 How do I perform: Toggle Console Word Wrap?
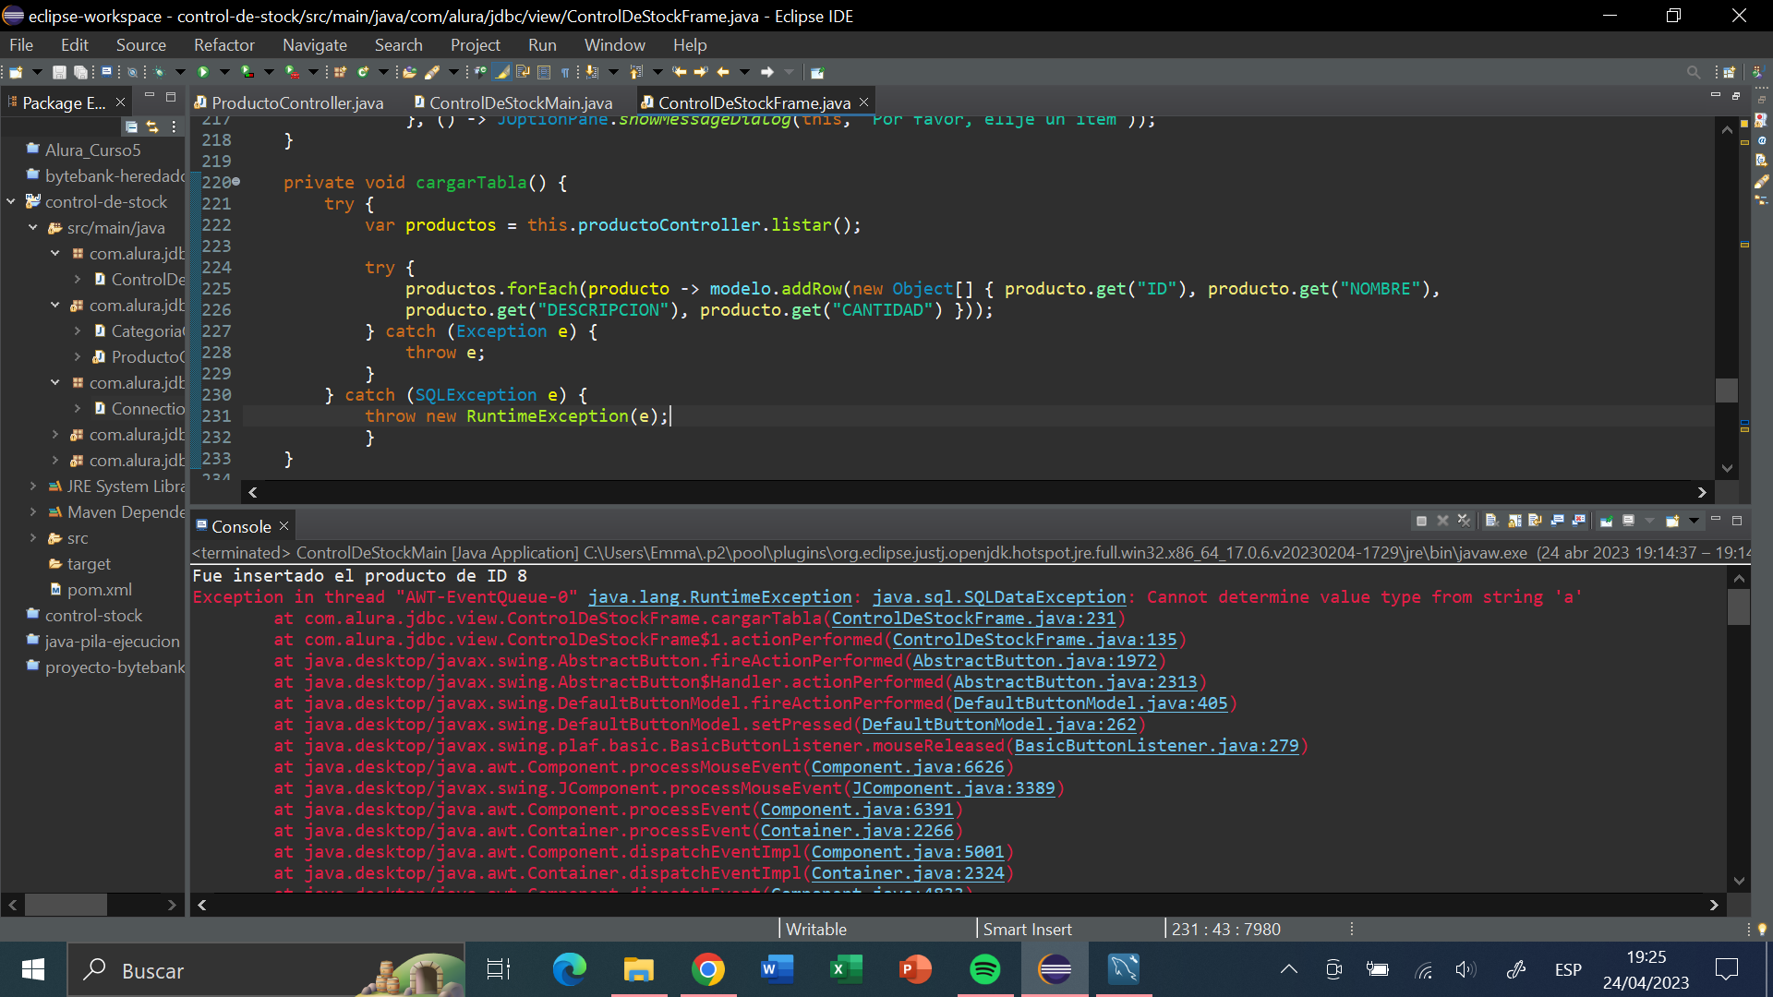1535,521
